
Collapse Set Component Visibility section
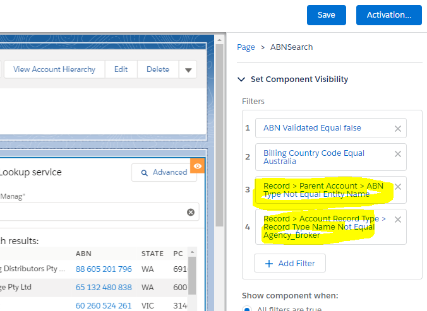(x=241, y=79)
